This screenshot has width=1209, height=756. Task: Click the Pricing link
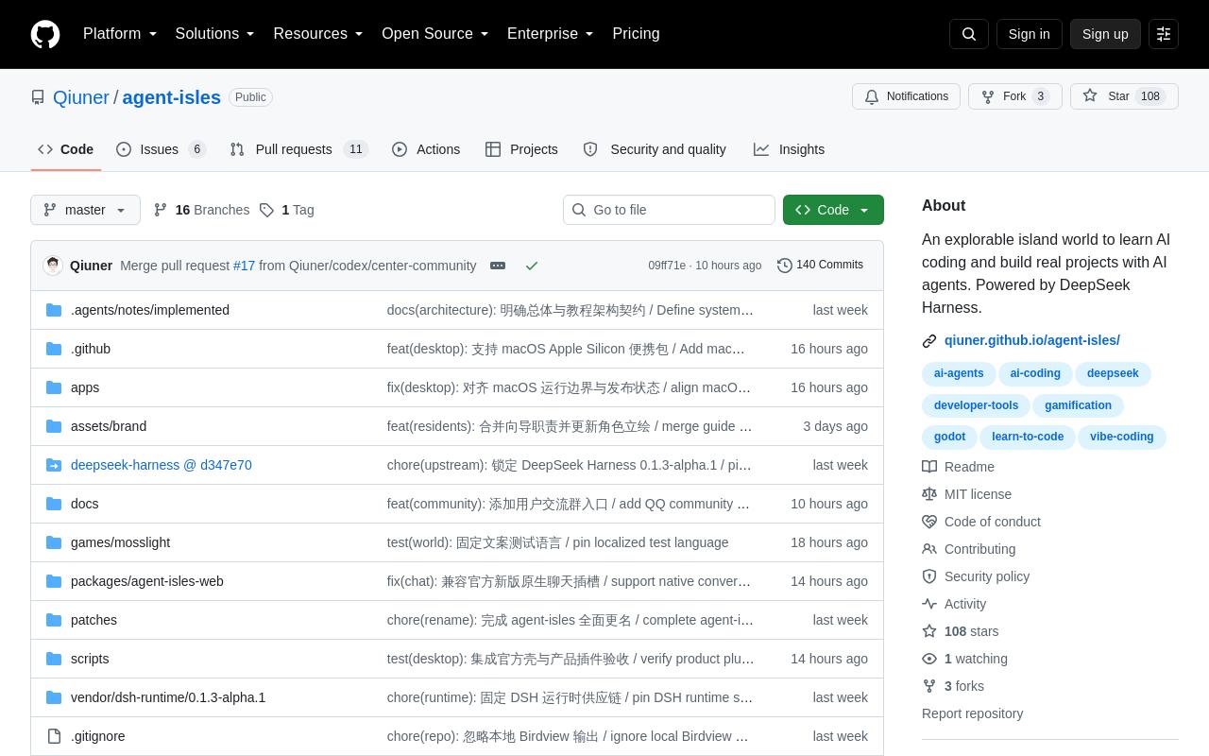tap(636, 34)
